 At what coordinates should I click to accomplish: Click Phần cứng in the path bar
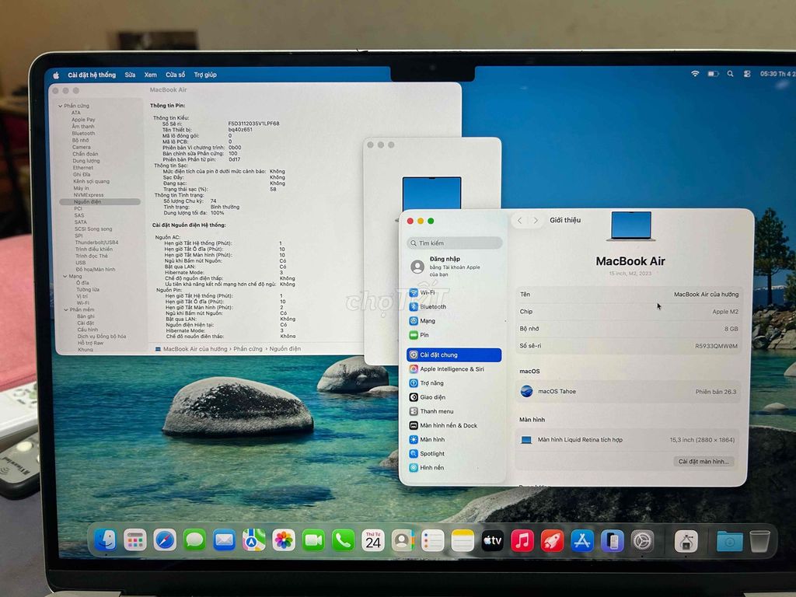[248, 349]
